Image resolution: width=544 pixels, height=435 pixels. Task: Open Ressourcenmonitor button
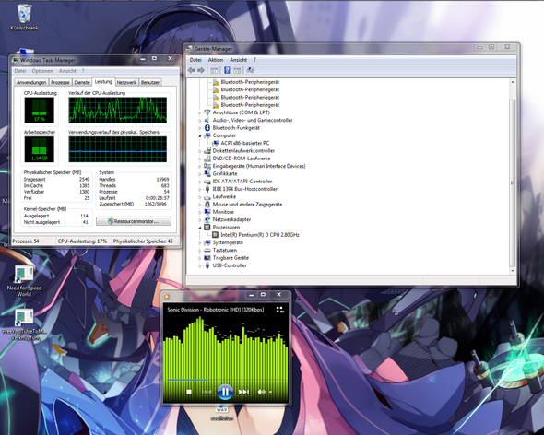(134, 221)
